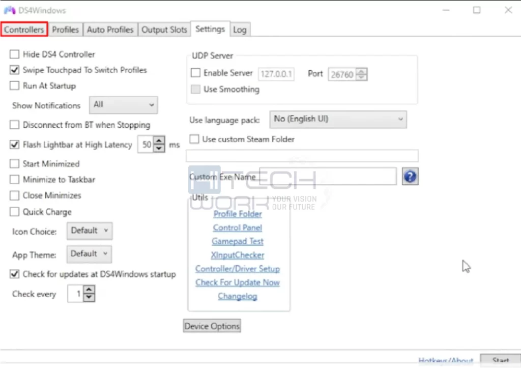Decrease the Check every value down arrow

pyautogui.click(x=89, y=297)
